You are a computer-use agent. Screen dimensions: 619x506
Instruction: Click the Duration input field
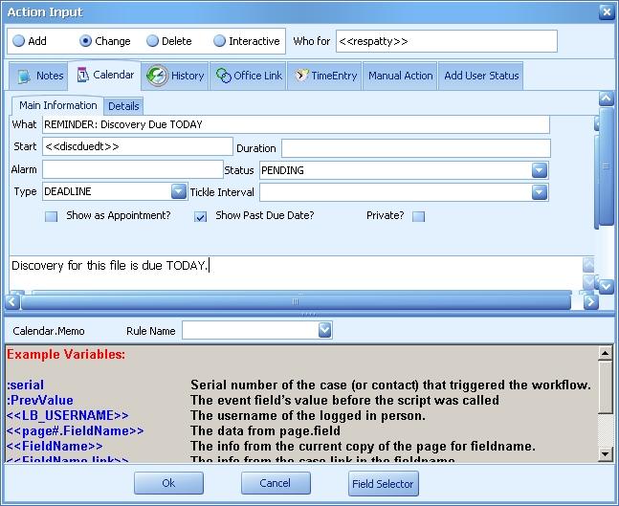pos(415,148)
